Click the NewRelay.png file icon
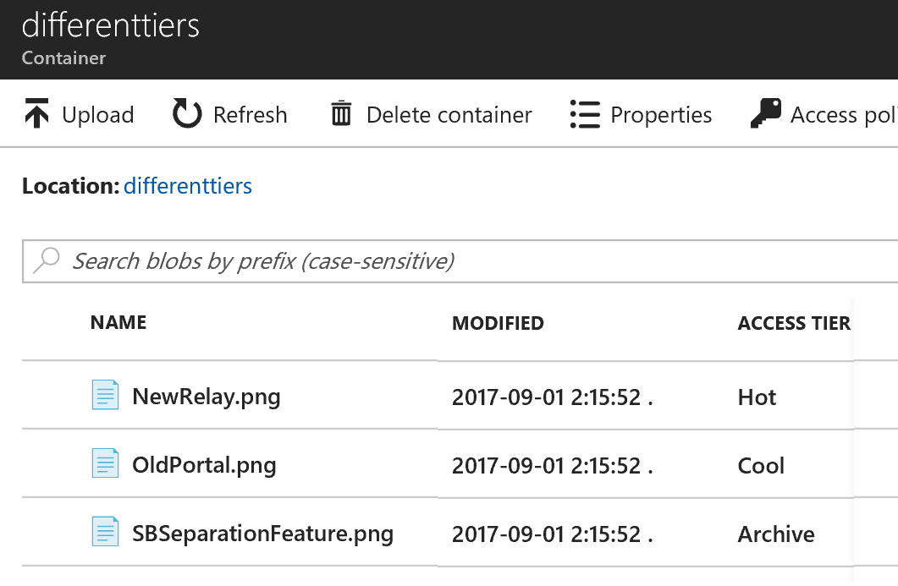 [x=105, y=396]
